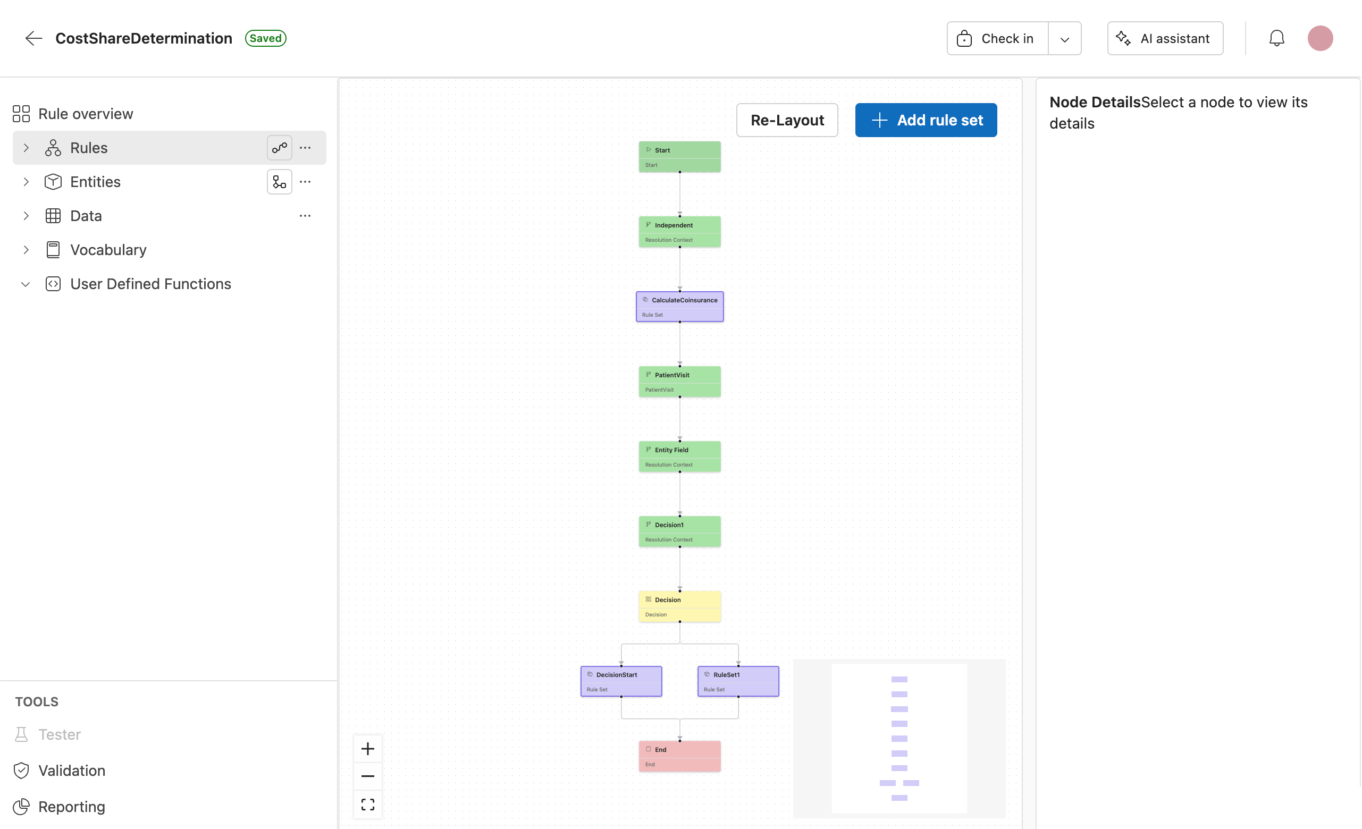Click the Add rule set button

(926, 120)
